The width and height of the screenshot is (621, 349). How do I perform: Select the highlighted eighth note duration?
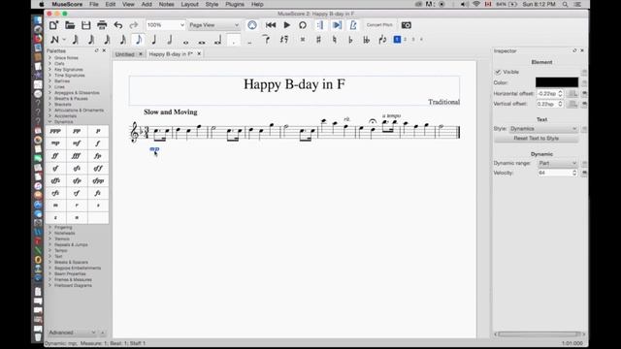(x=138, y=40)
